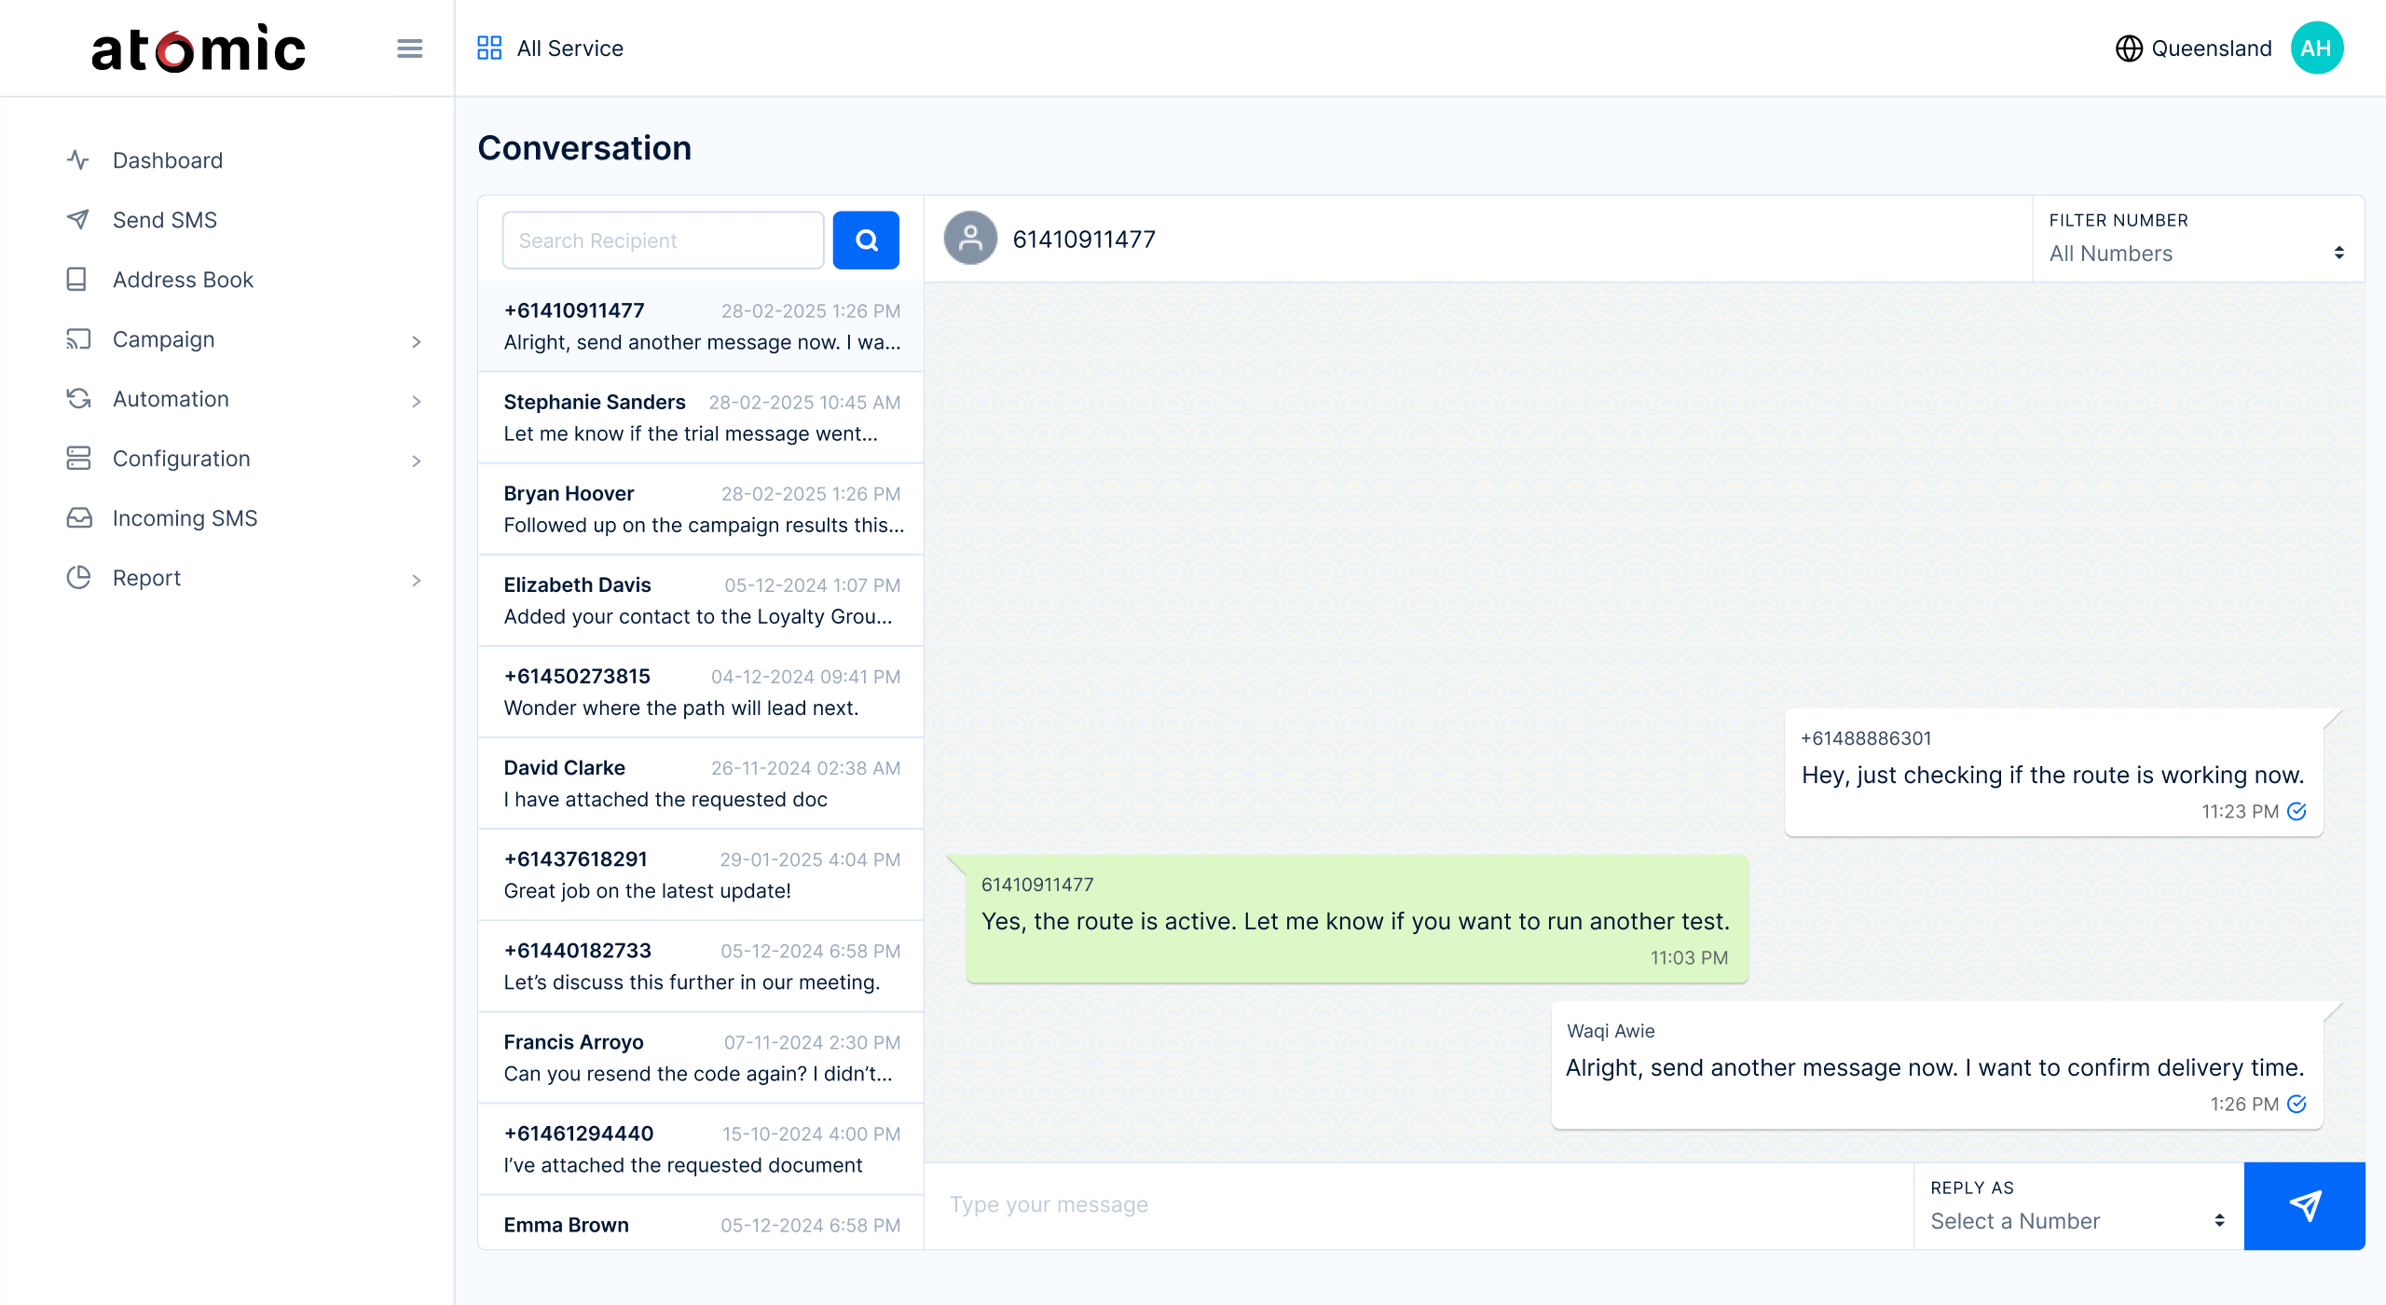Click the search magnifier button
This screenshot has height=1305, width=2386.
(x=866, y=240)
